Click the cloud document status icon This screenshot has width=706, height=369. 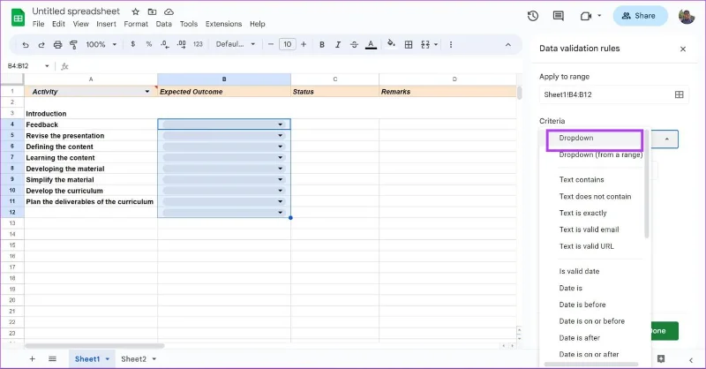pos(169,11)
